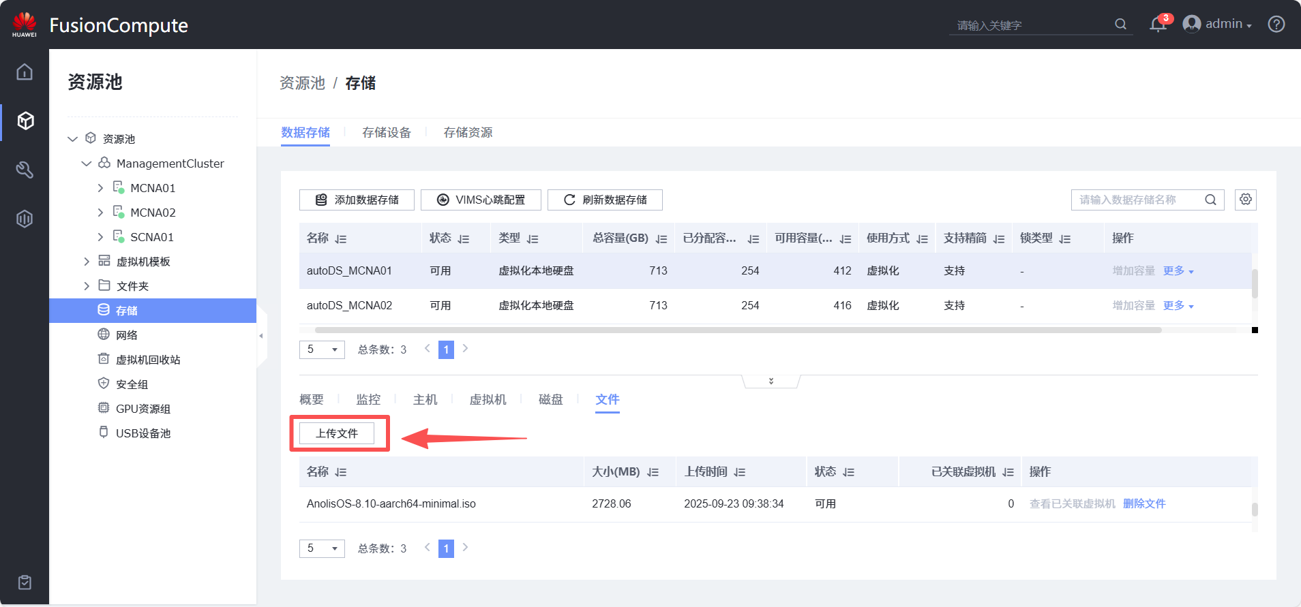Sort file table by 已关联虚拟机

tap(1008, 472)
